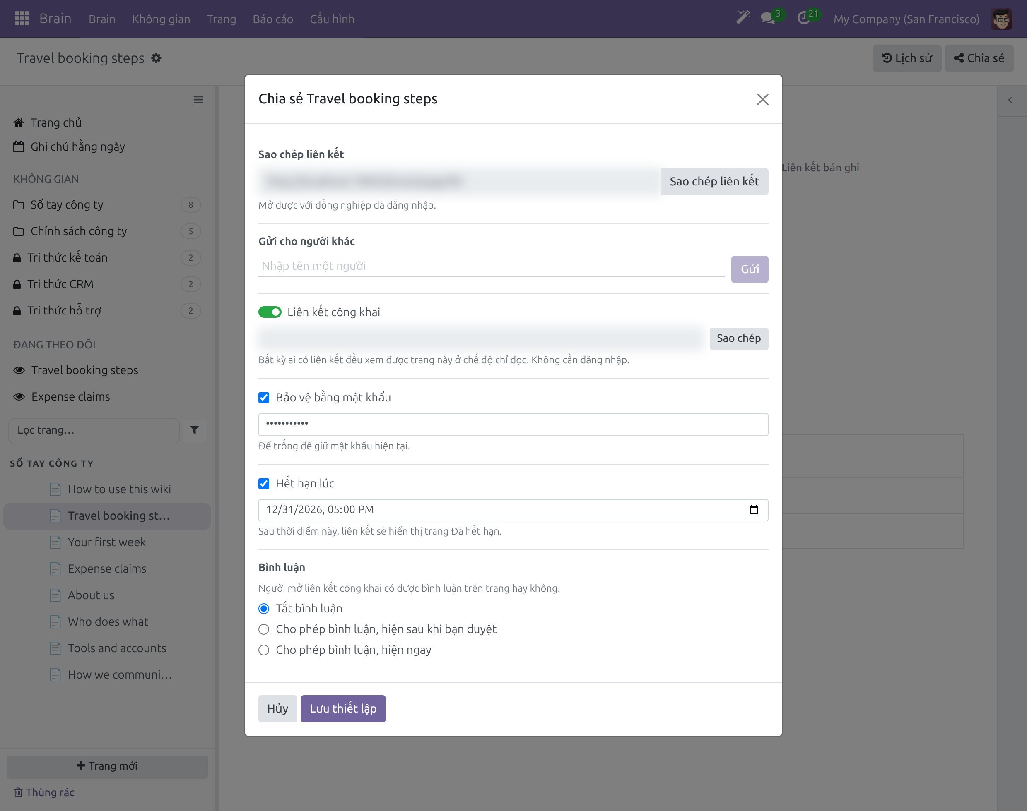
Task: Click the Trang mới new page button
Action: (107, 766)
